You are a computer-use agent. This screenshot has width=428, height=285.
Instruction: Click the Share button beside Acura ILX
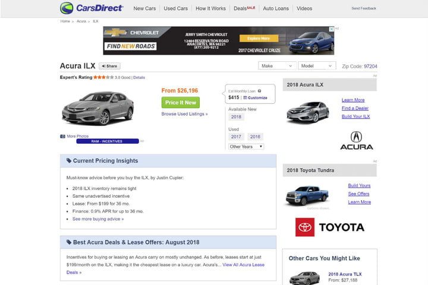[x=109, y=66]
